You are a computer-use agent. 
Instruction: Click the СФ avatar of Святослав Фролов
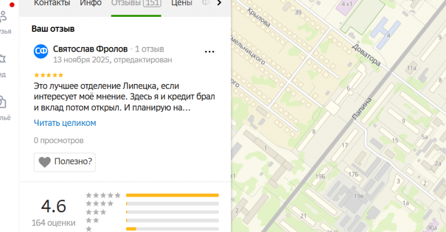(x=41, y=52)
